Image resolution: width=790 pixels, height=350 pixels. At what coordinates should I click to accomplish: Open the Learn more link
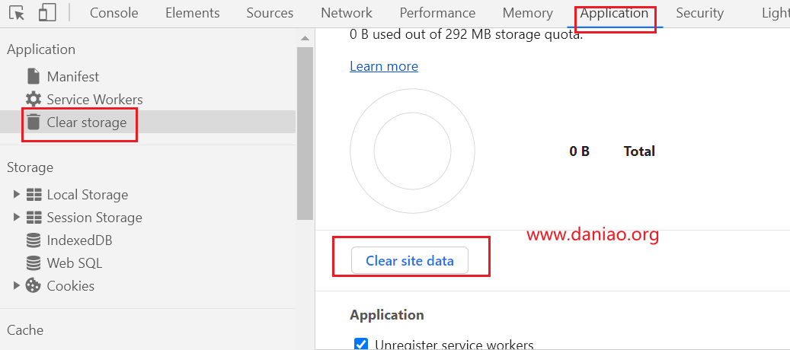[x=384, y=66]
